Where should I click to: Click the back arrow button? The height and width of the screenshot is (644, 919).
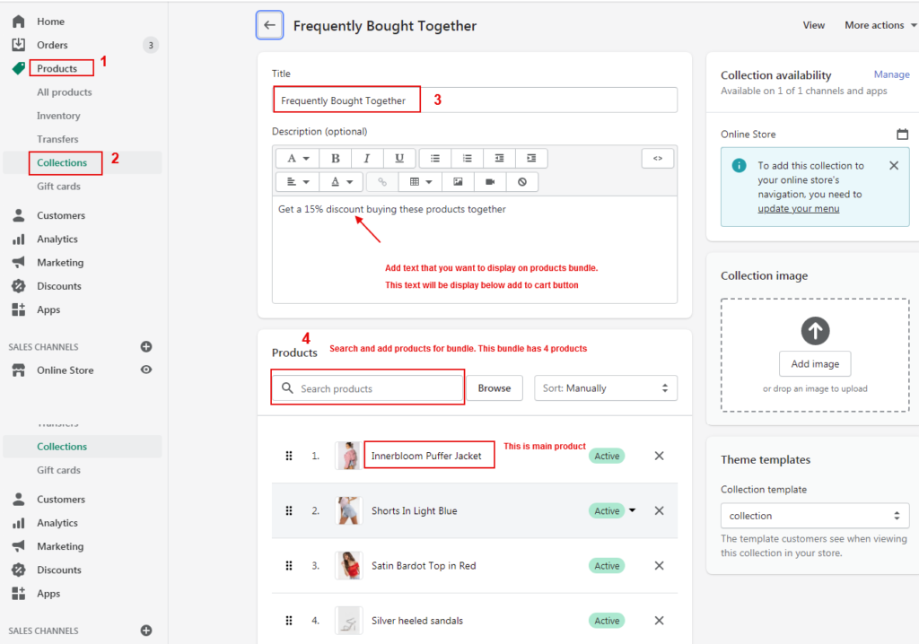(x=269, y=25)
